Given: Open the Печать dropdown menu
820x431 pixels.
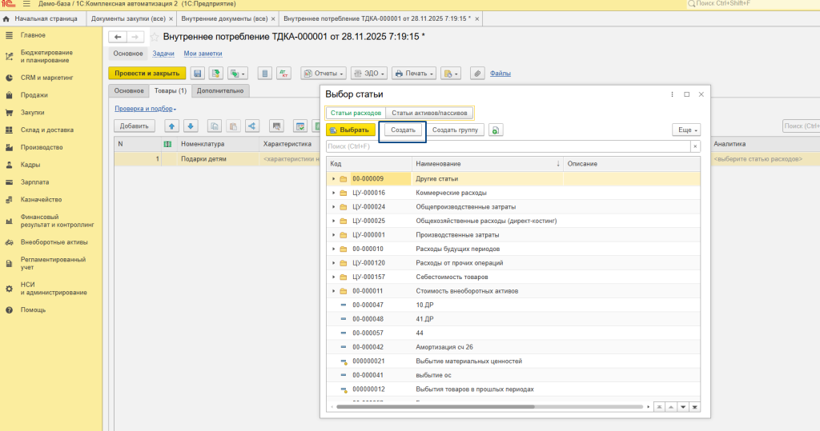Looking at the screenshot, I should click(414, 73).
